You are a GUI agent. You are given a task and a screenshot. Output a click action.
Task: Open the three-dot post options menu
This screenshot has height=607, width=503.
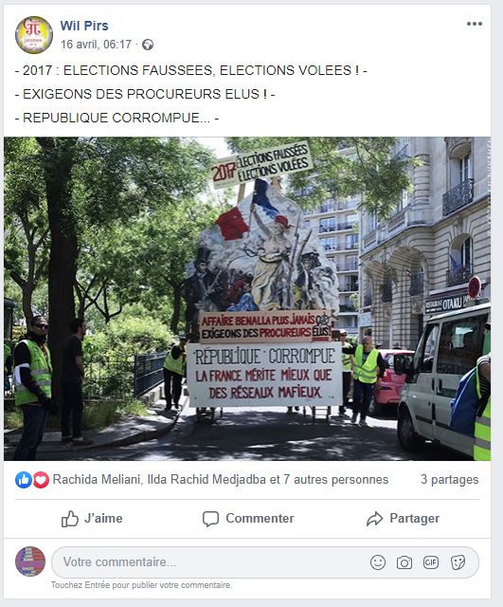point(474,24)
